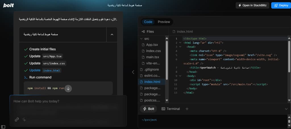
Task: Click the attach link icon in chat box
Action: point(17,120)
